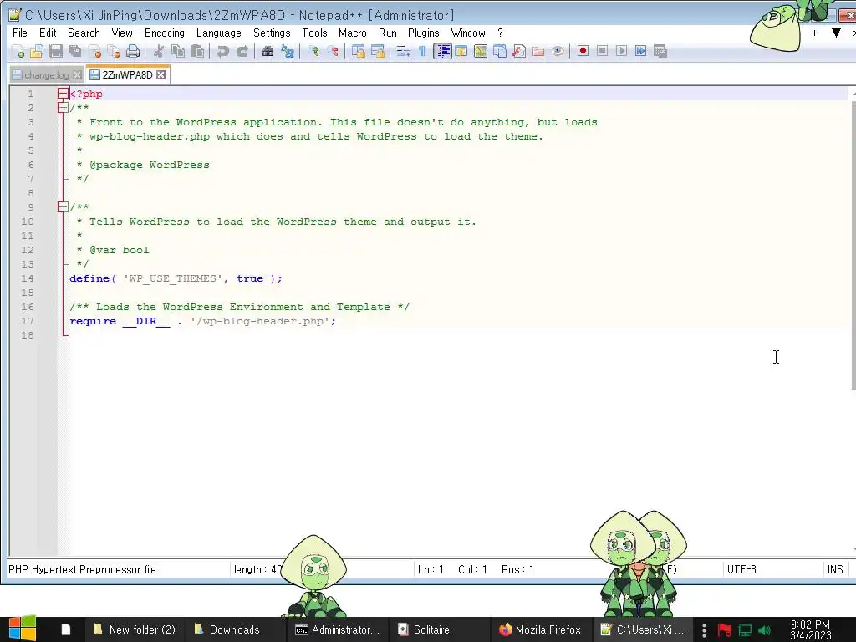Click the plus new-tab button

[814, 33]
